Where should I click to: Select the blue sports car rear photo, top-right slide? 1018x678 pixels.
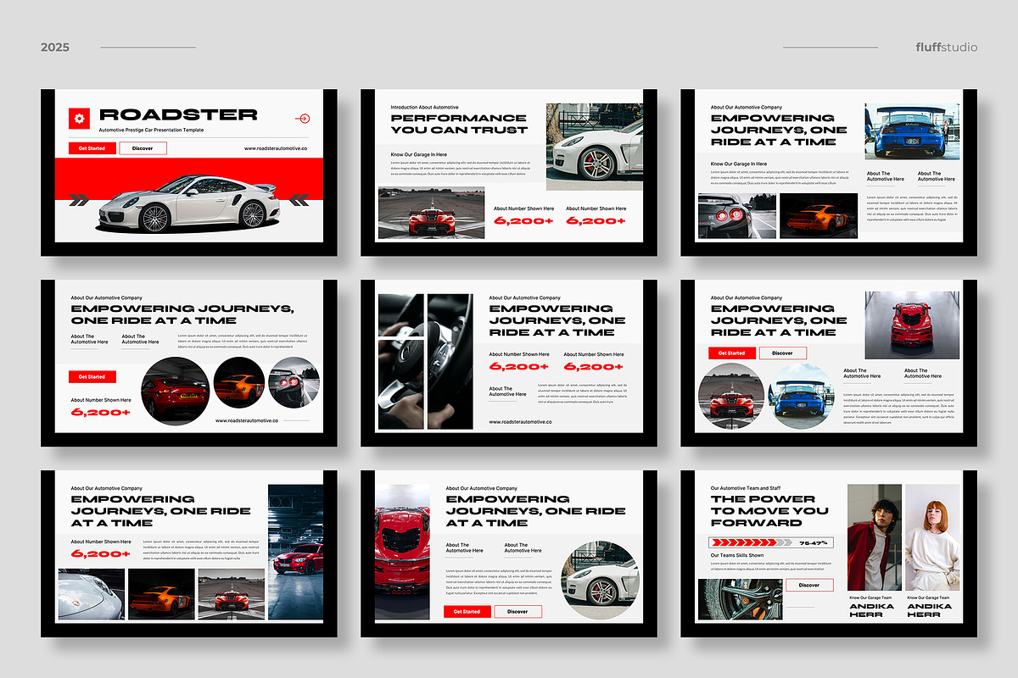point(912,131)
